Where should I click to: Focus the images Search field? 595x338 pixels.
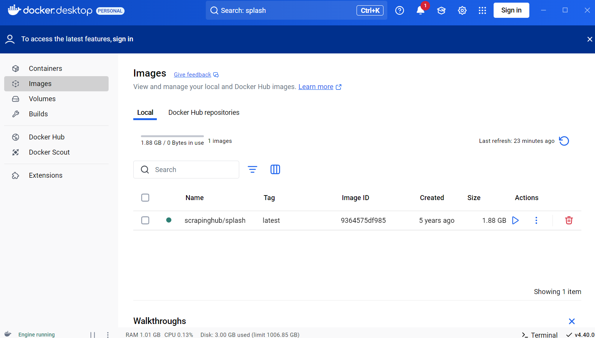click(186, 169)
